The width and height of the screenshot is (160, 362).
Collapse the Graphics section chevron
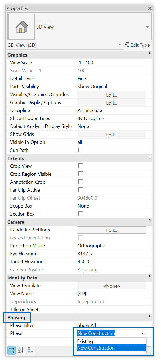point(149,54)
